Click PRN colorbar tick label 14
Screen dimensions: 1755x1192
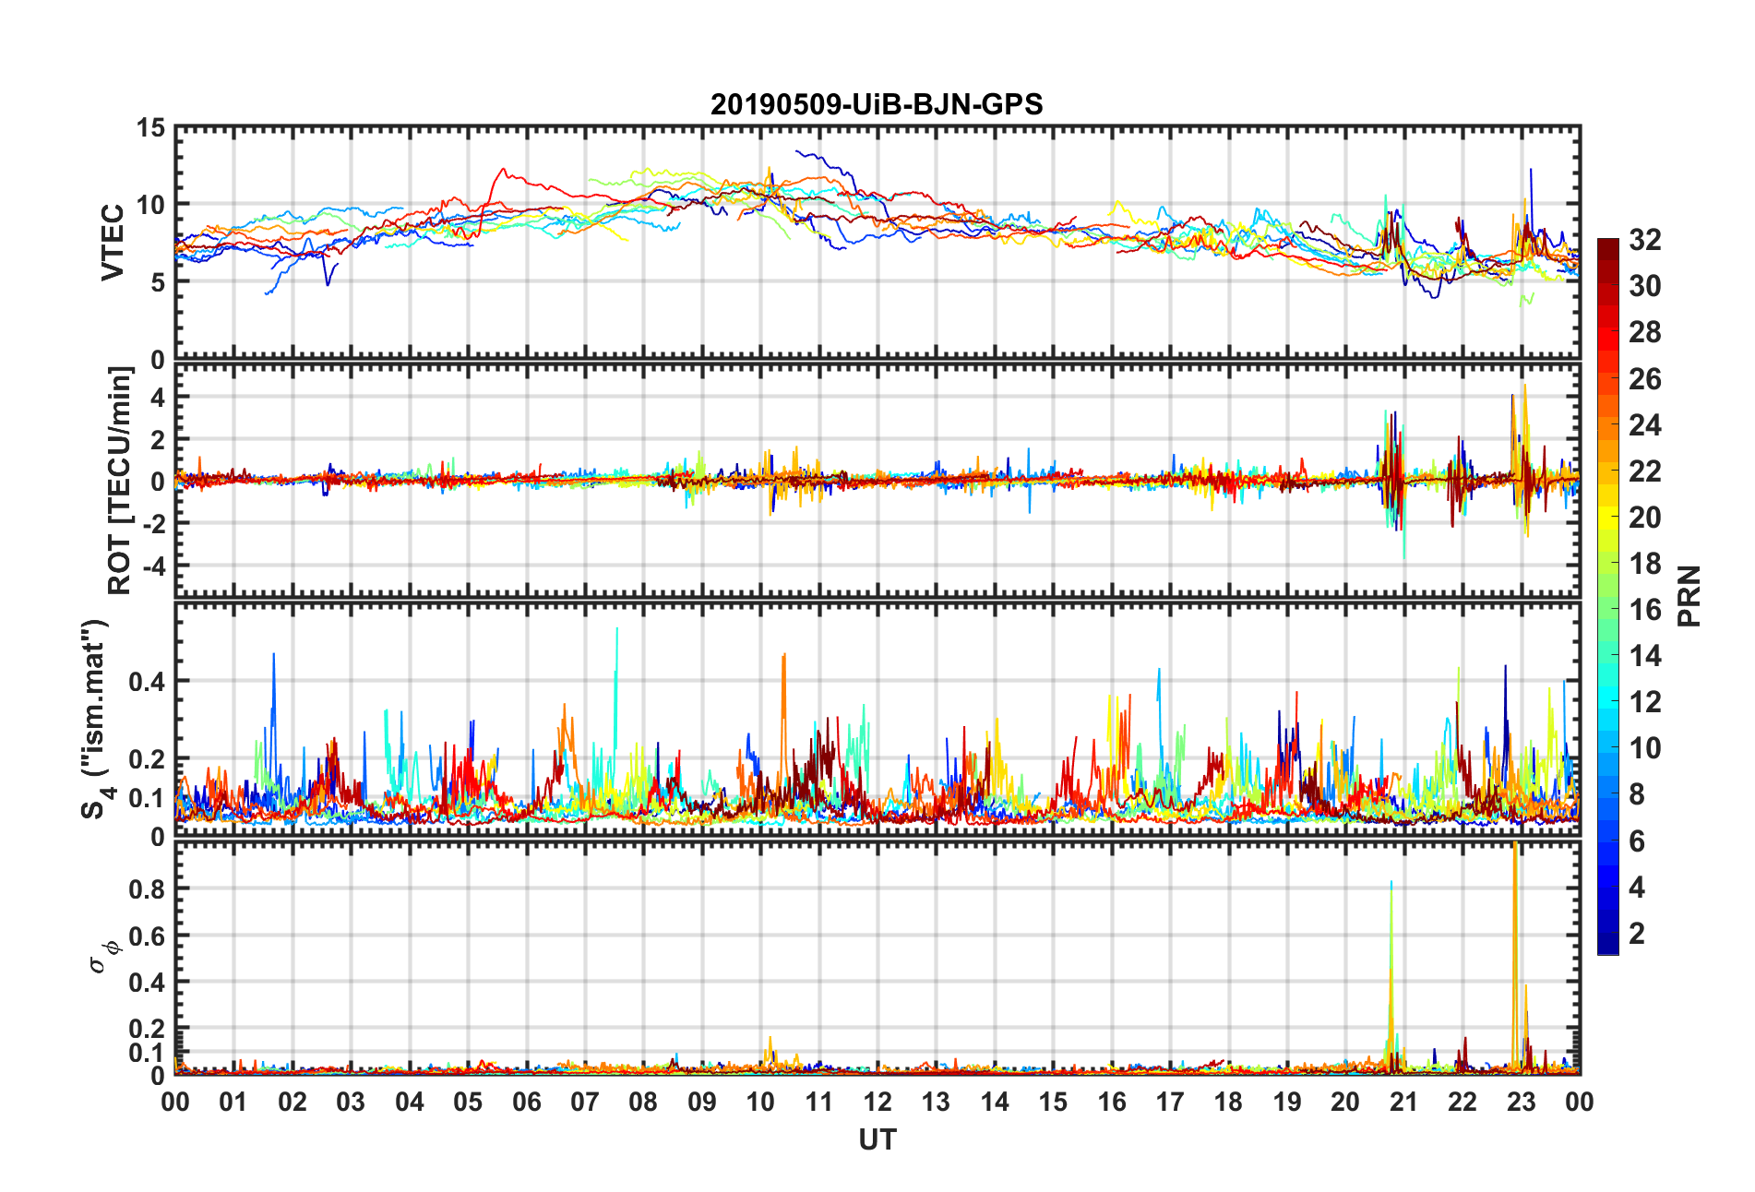click(x=1645, y=655)
